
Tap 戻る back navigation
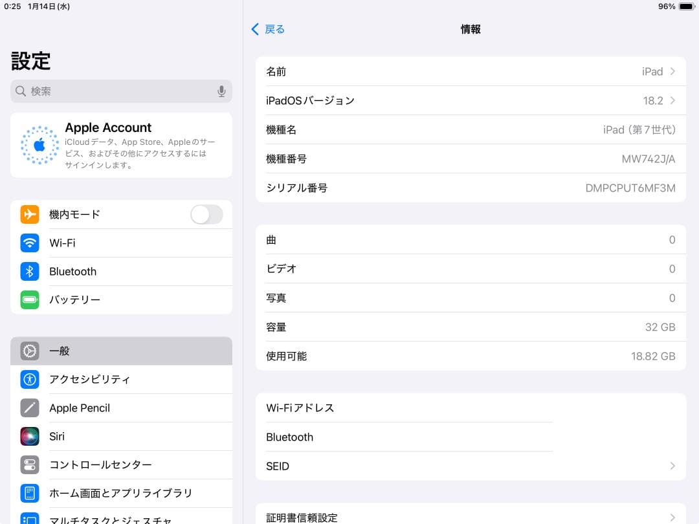[x=267, y=29]
